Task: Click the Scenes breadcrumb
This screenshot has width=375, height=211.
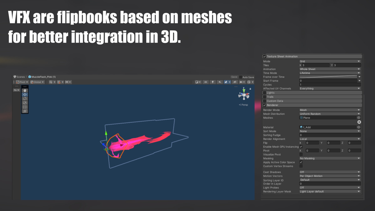Action: [x=19, y=77]
